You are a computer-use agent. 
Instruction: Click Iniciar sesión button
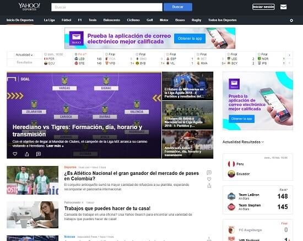tap(263, 7)
